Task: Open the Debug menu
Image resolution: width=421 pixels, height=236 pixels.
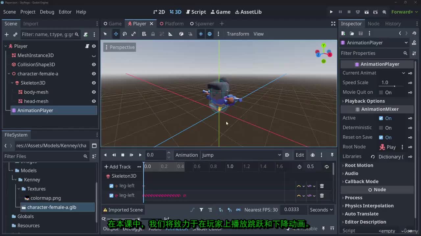Action: click(x=47, y=12)
